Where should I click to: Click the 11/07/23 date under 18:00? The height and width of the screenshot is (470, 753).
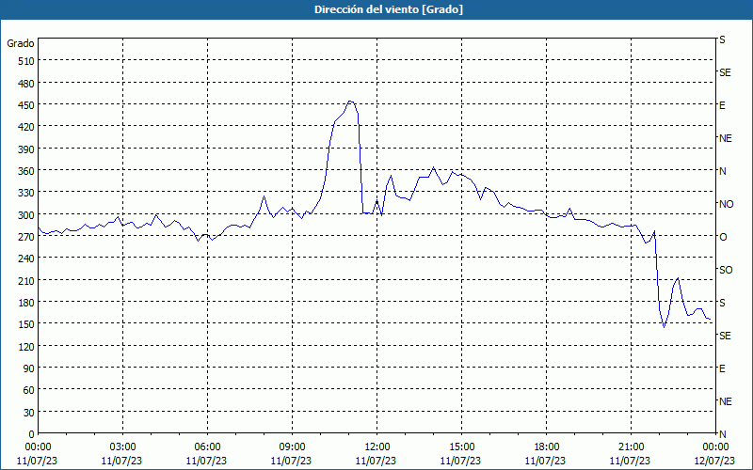click(x=546, y=461)
